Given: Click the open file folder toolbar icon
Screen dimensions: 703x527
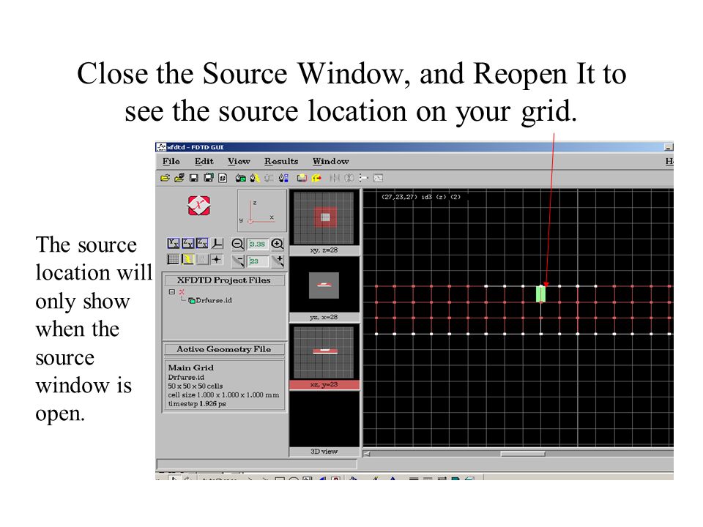Looking at the screenshot, I should pyautogui.click(x=165, y=178).
